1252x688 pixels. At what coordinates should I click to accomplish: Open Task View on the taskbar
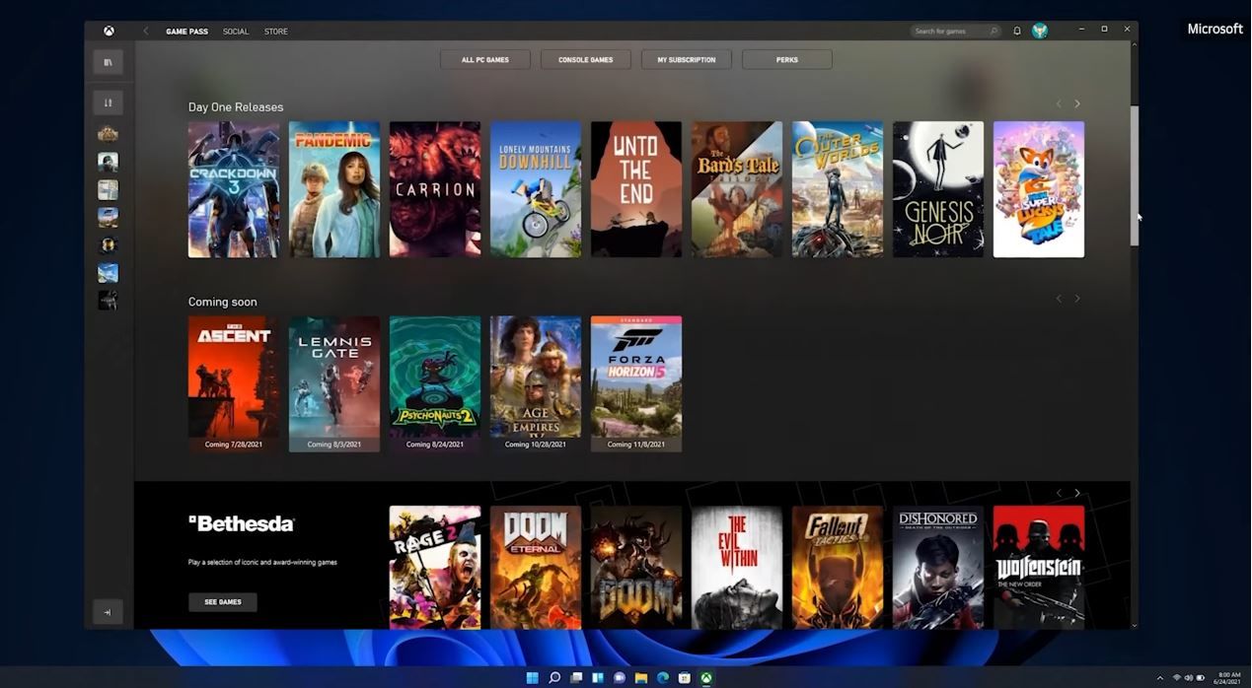pos(576,678)
